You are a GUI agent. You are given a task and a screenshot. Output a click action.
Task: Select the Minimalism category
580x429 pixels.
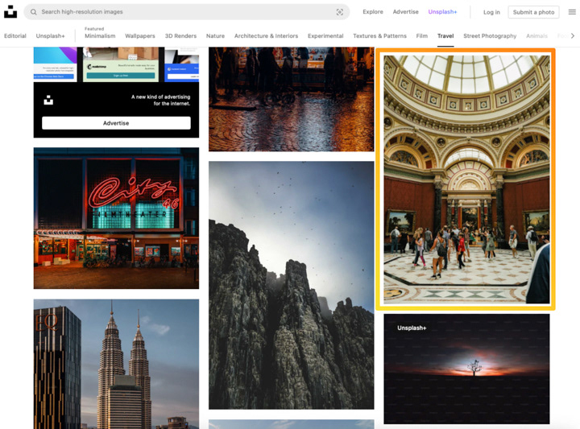(x=100, y=36)
